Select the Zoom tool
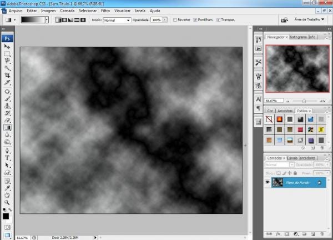 click(x=7, y=202)
